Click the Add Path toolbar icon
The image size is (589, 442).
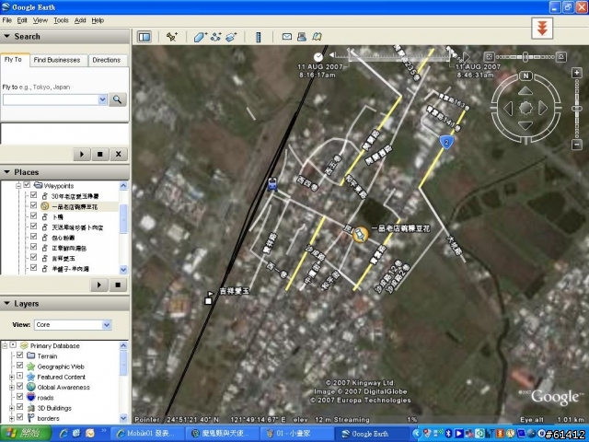click(x=216, y=37)
